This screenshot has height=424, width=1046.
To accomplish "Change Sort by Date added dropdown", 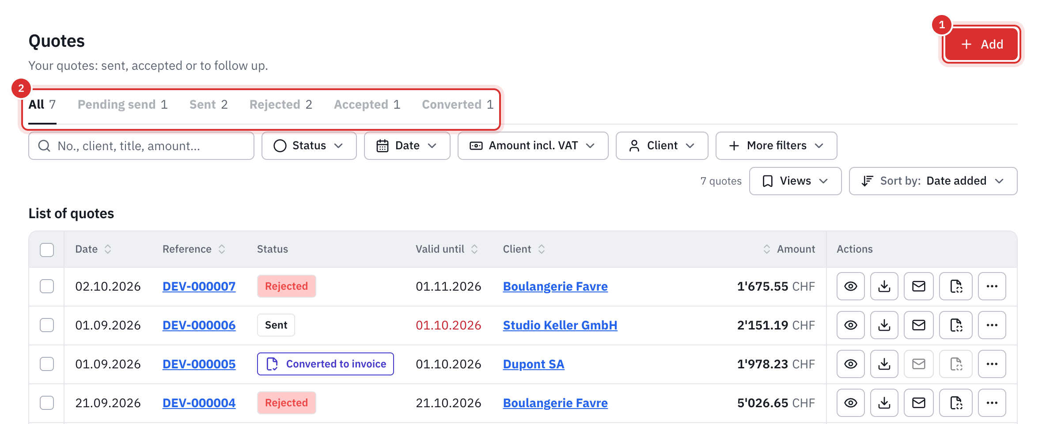I will pos(933,181).
